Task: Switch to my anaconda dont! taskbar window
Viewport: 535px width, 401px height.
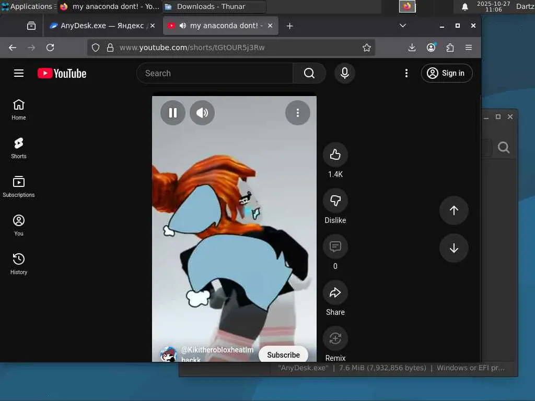Action: pyautogui.click(x=110, y=6)
